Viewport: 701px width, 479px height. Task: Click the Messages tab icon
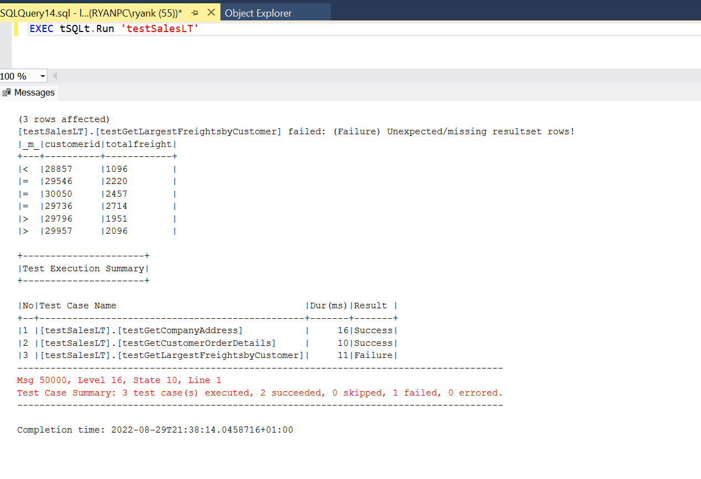point(7,93)
